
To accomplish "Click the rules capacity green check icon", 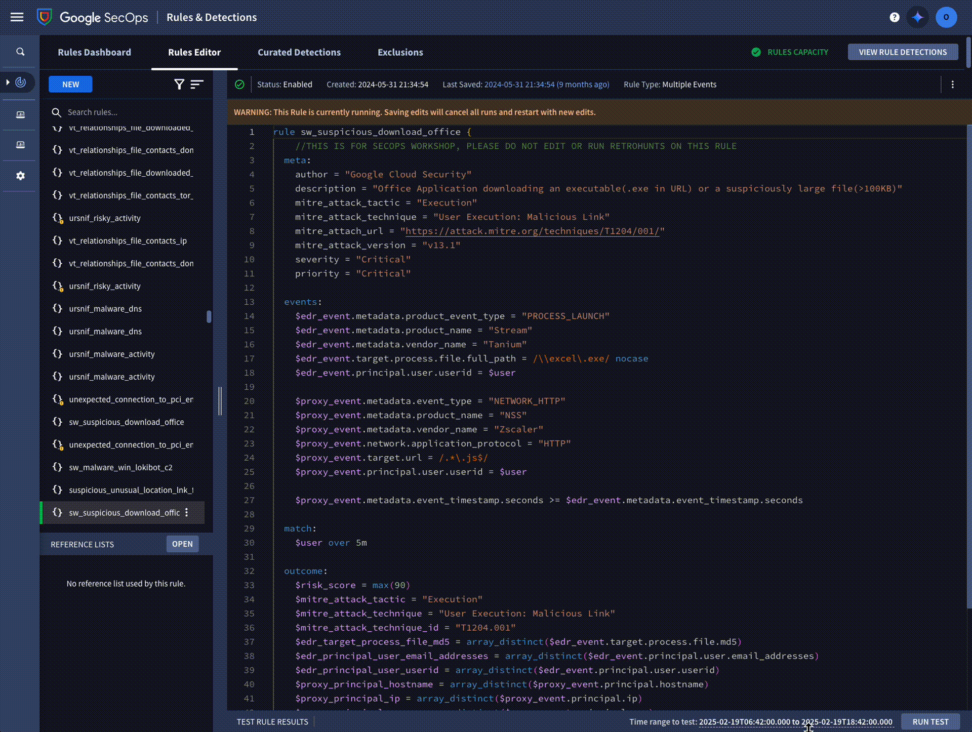I will (x=756, y=52).
